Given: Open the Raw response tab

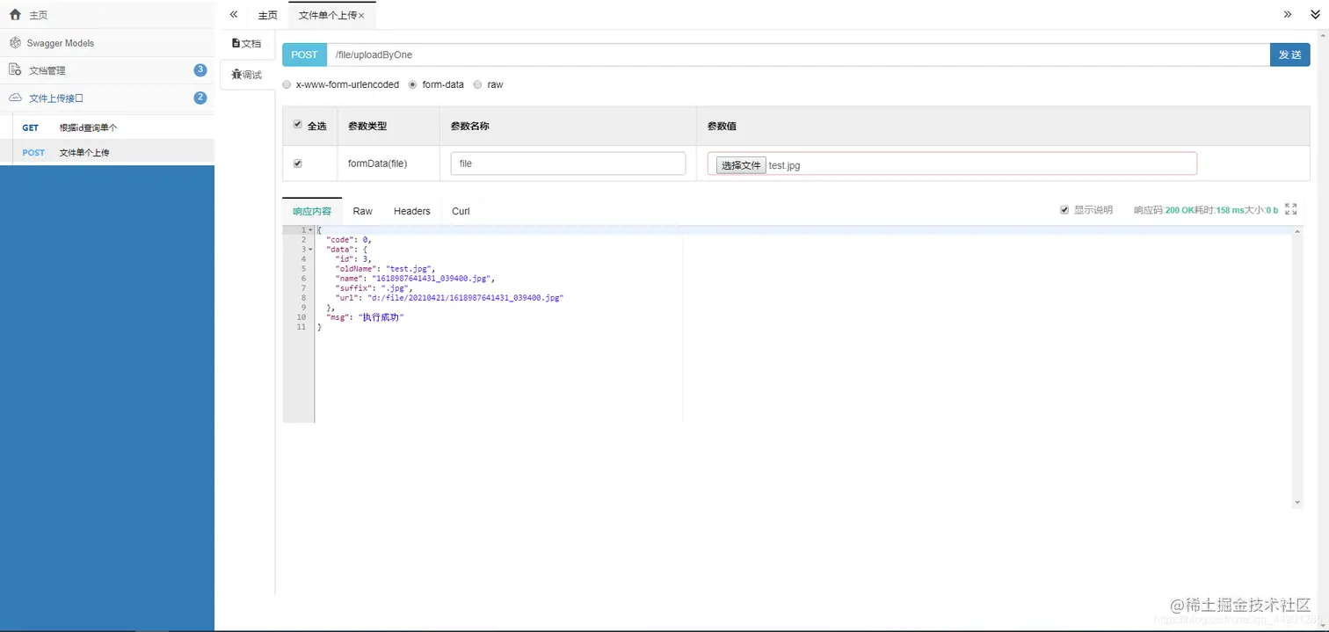Looking at the screenshot, I should click(363, 211).
